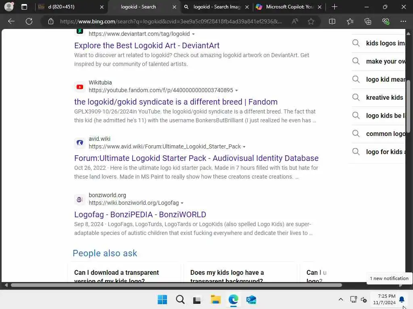Start Read aloud from address bar
Viewport: 413px width, 309px height.
pos(295,21)
